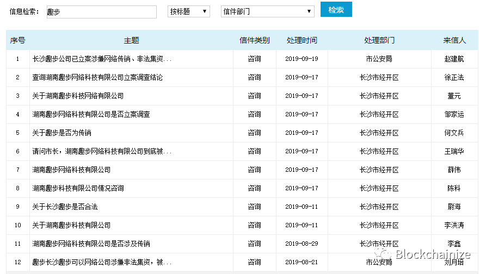Open letter 长沙趣步公司已立案涉嫌网络传销
The width and height of the screenshot is (486, 274).
[102, 59]
